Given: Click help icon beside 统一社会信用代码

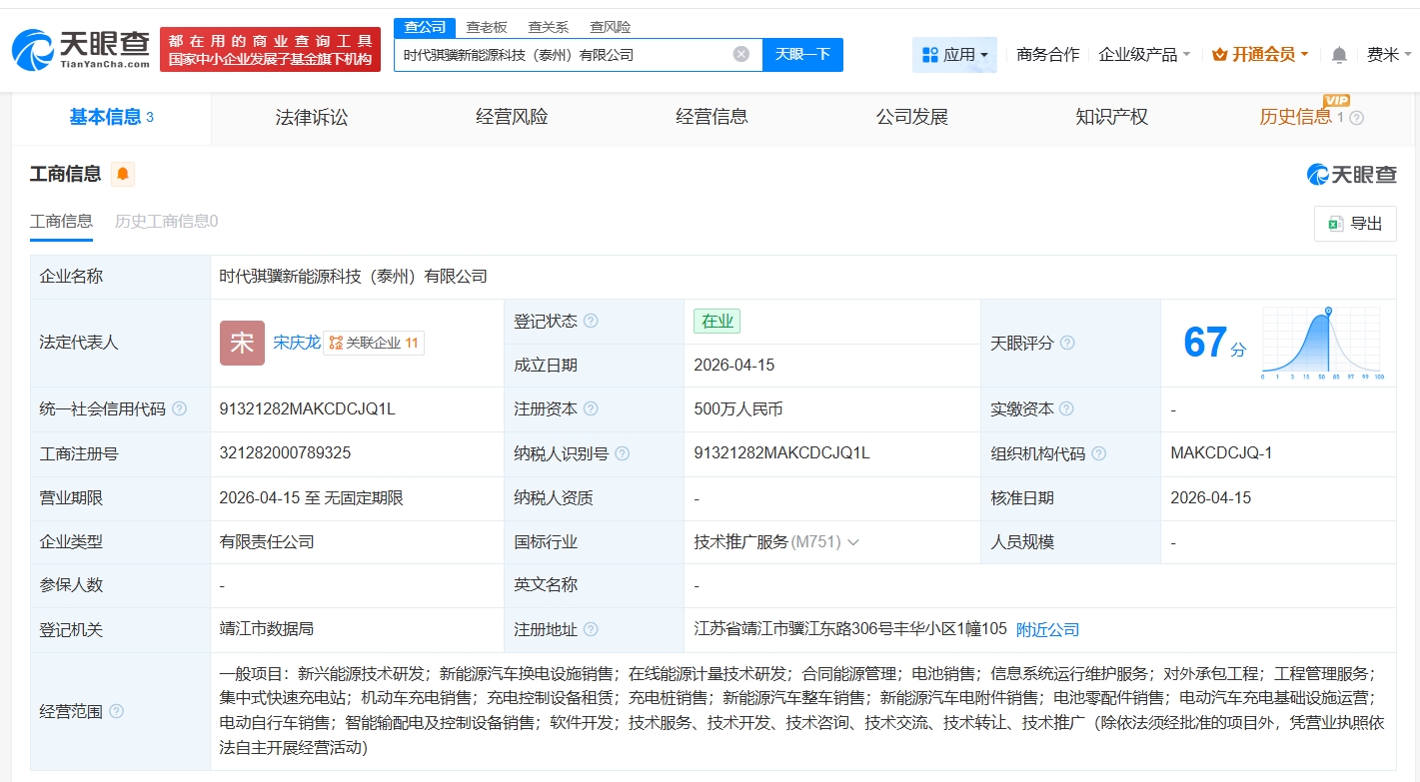Looking at the screenshot, I should 180,409.
